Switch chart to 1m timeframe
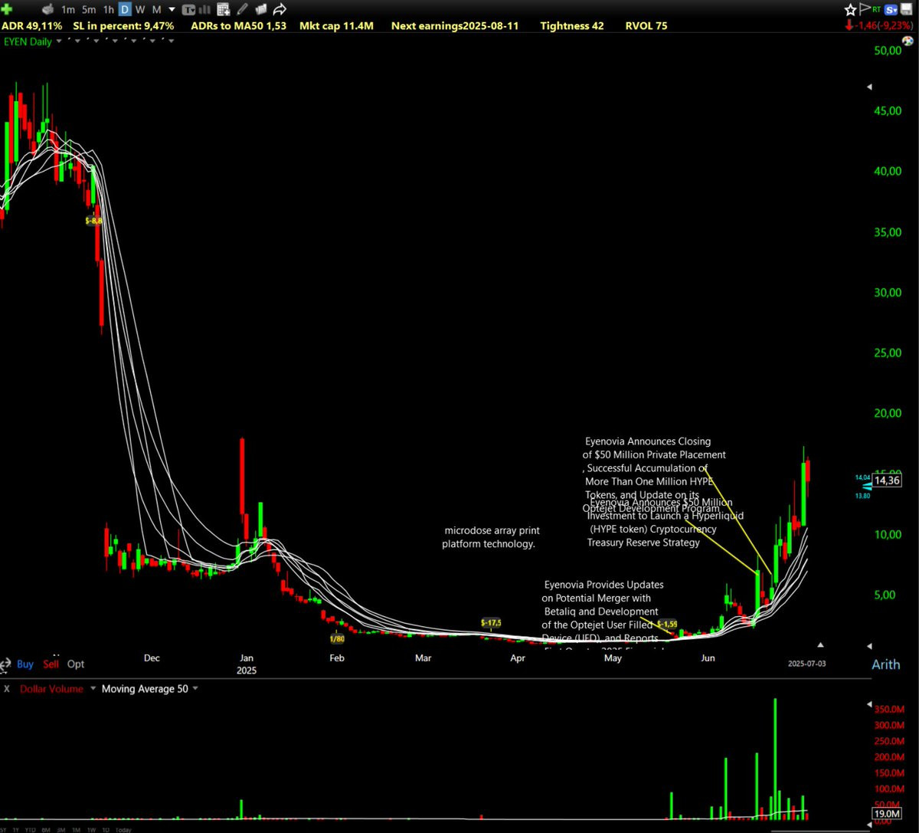Viewport: 919px width, 833px height. coord(68,10)
